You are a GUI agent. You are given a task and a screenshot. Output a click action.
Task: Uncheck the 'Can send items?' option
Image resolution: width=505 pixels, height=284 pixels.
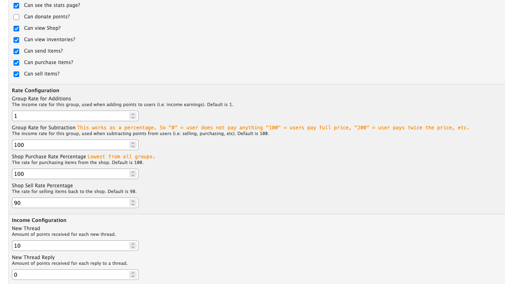tap(16, 51)
